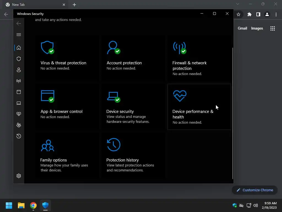Screen dimensions: 282x212
Task: Open Chrome three-dot menu
Action: pos(276,14)
